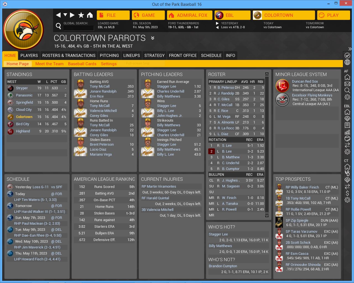Open Brent Peterson under Stolen Bases
The image size is (354, 283).
pyautogui.click(x=102, y=145)
